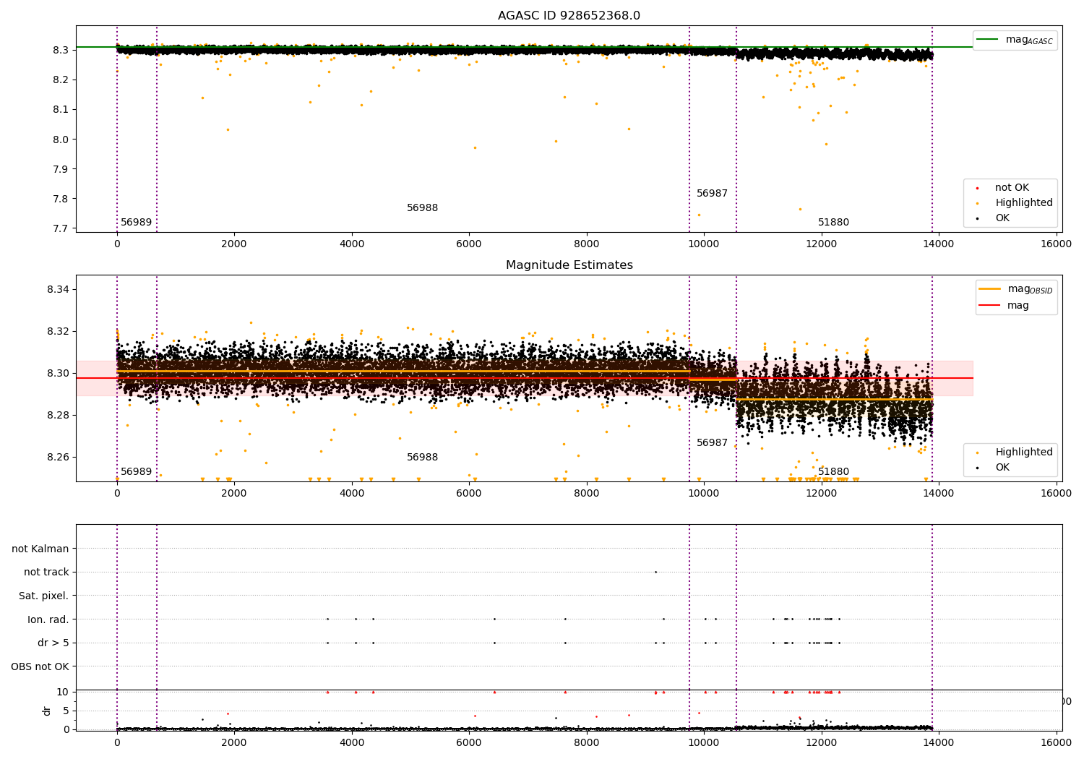Click '56987' annotation in Magnitude Estimates plot
The height and width of the screenshot is (759, 1084).
tap(713, 443)
